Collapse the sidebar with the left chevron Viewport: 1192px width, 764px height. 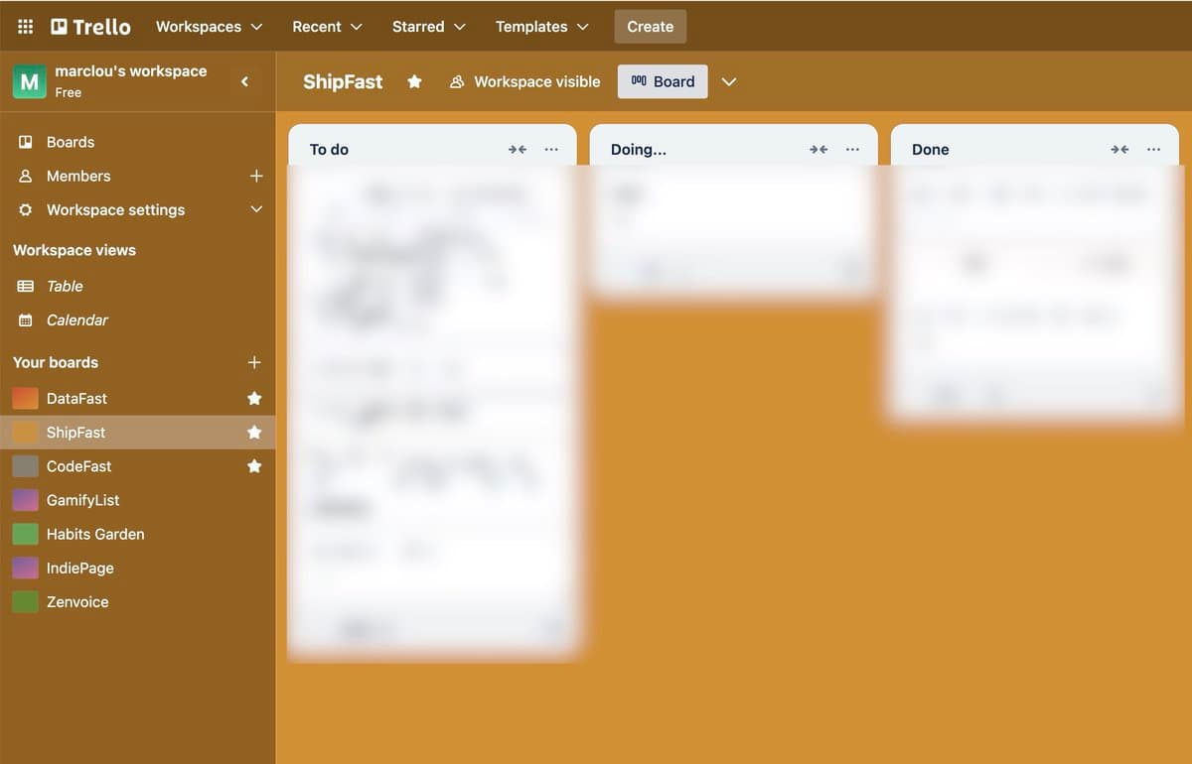click(x=245, y=81)
